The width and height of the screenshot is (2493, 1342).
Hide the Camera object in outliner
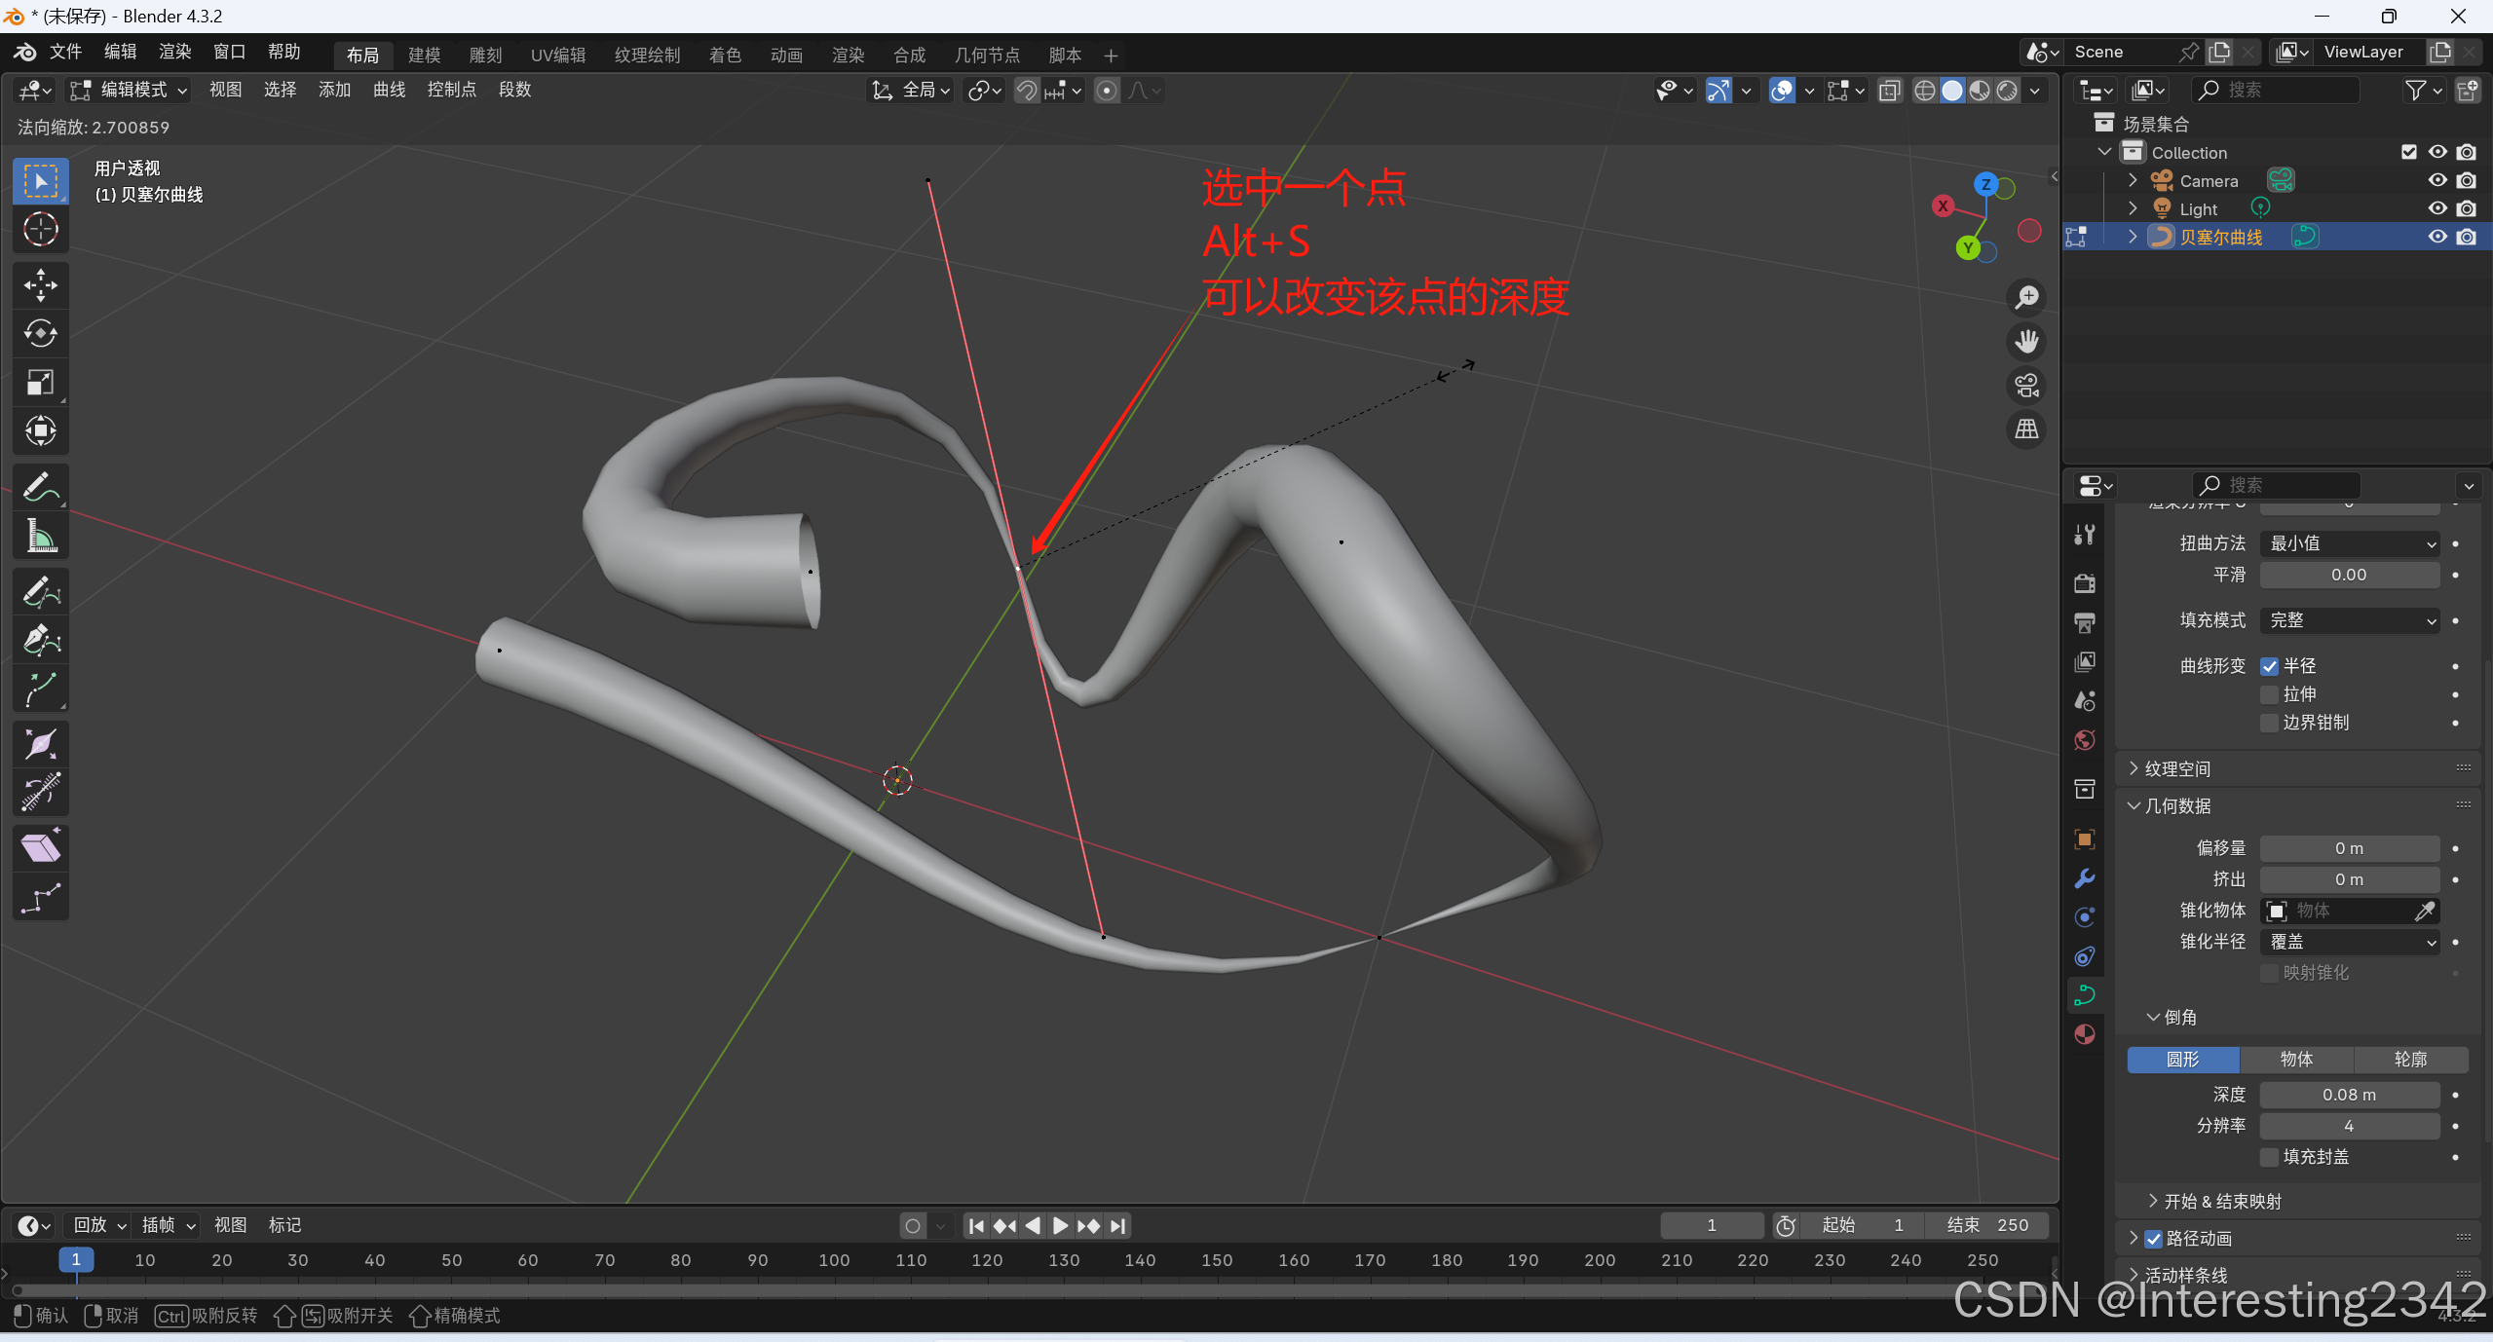point(2437,180)
